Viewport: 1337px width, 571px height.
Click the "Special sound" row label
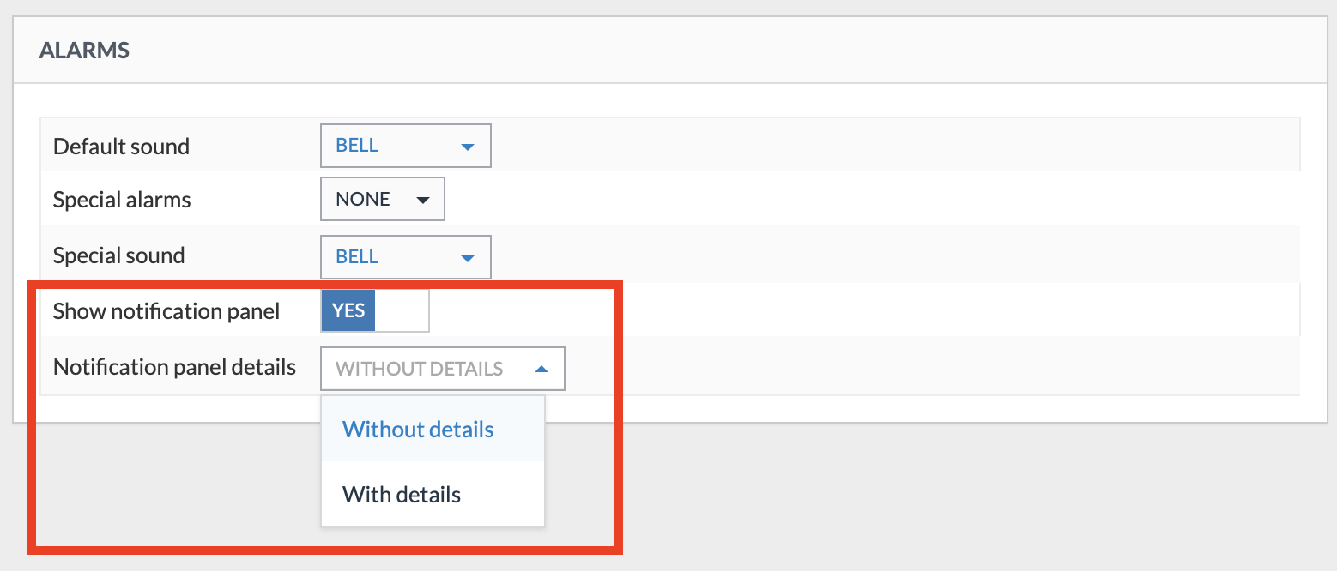pyautogui.click(x=118, y=255)
